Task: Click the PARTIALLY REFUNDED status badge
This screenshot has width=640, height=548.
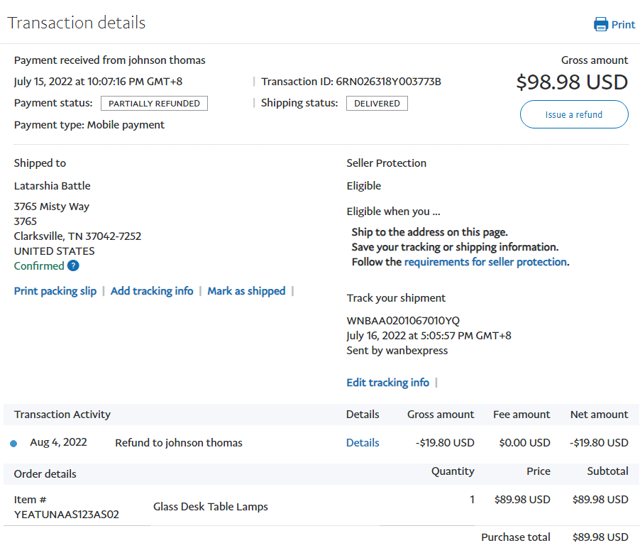Action: [x=155, y=104]
